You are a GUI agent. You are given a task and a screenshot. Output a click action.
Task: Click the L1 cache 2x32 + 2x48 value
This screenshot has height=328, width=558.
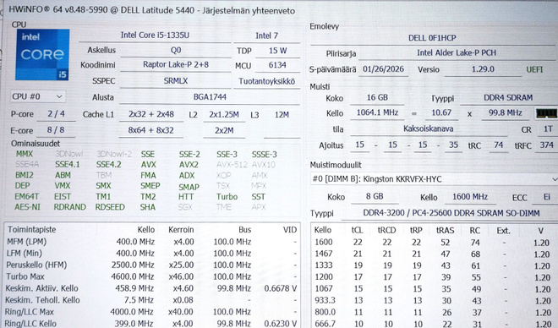tap(151, 115)
